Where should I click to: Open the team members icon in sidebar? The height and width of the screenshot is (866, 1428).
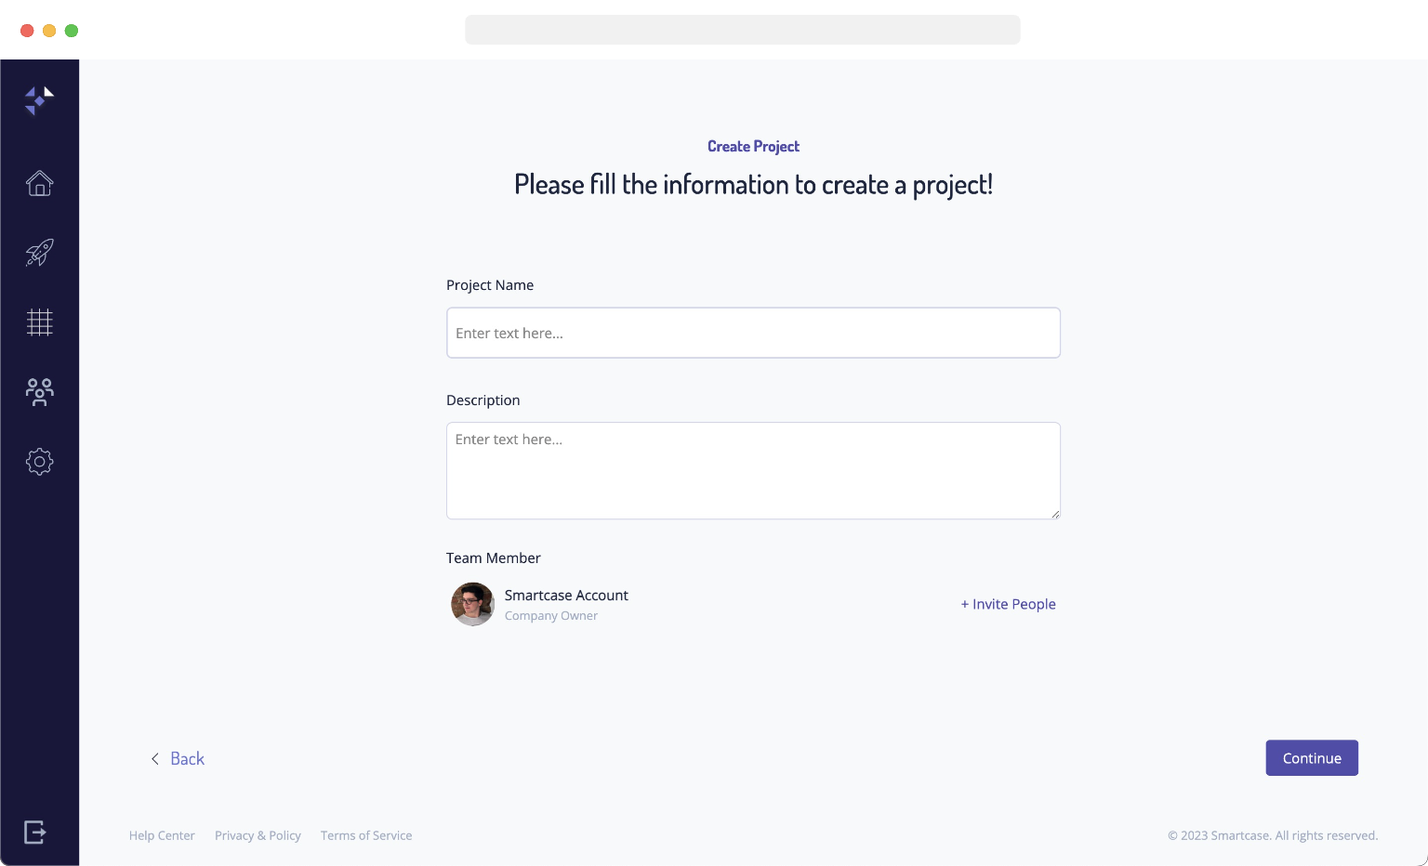coord(39,392)
